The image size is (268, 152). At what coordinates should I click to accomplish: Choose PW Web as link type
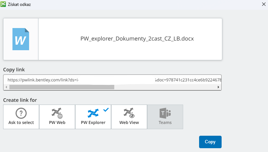tap(57, 117)
